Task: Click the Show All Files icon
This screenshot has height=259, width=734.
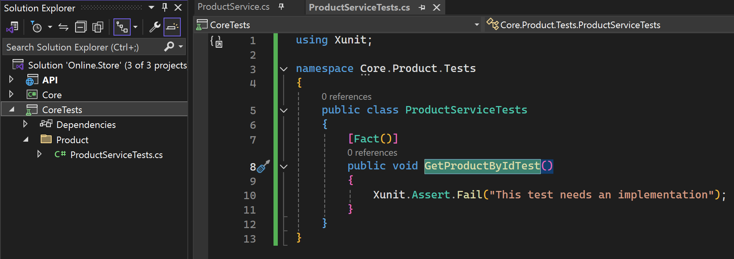Action: [x=97, y=27]
